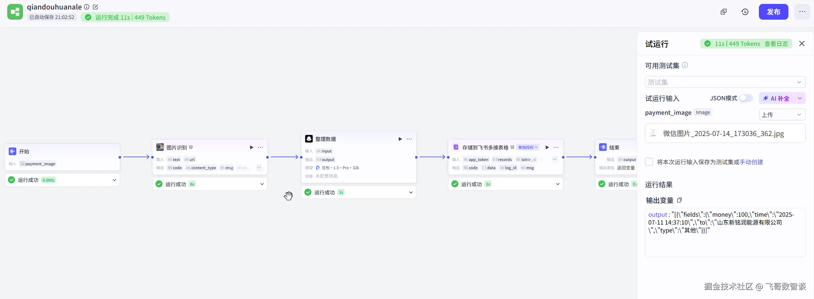Screen dimensions: 814x299
Task: Run the 图片识别 node with play icon
Action: click(x=251, y=148)
